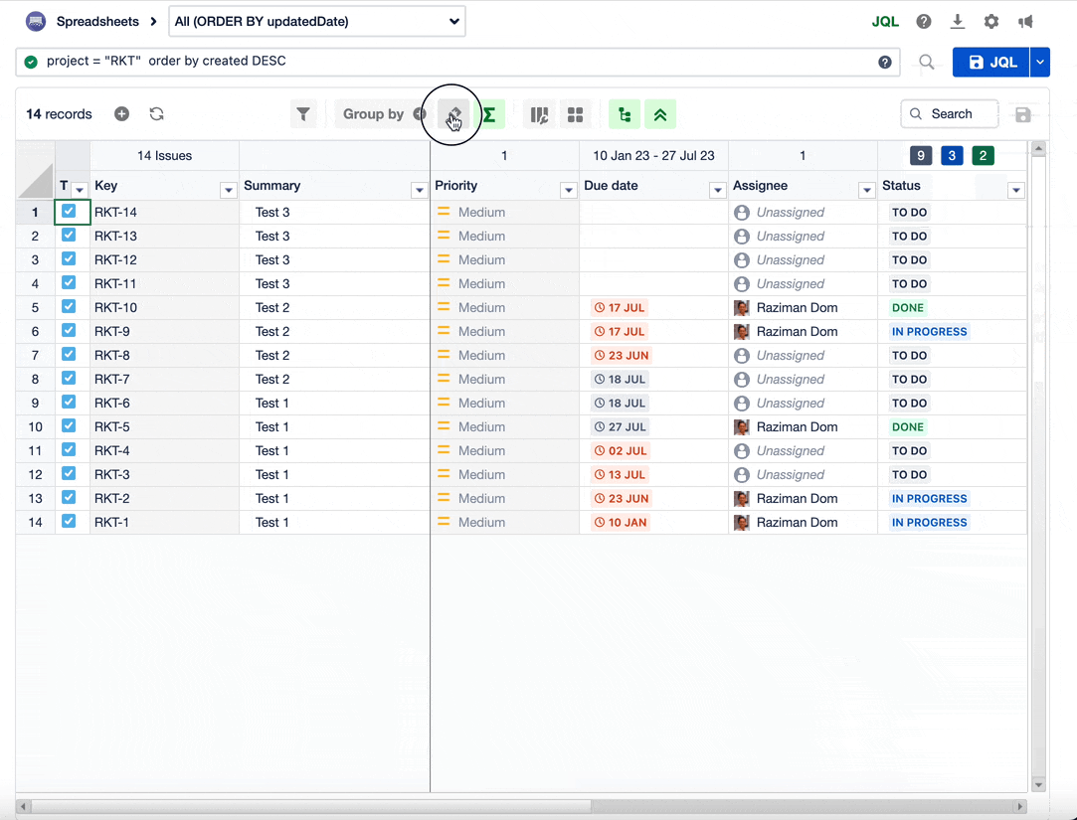Expand the Status column filter dropdown

1015,190
